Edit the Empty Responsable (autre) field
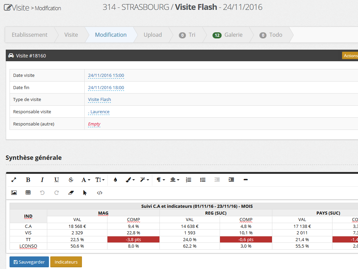 click(x=94, y=124)
